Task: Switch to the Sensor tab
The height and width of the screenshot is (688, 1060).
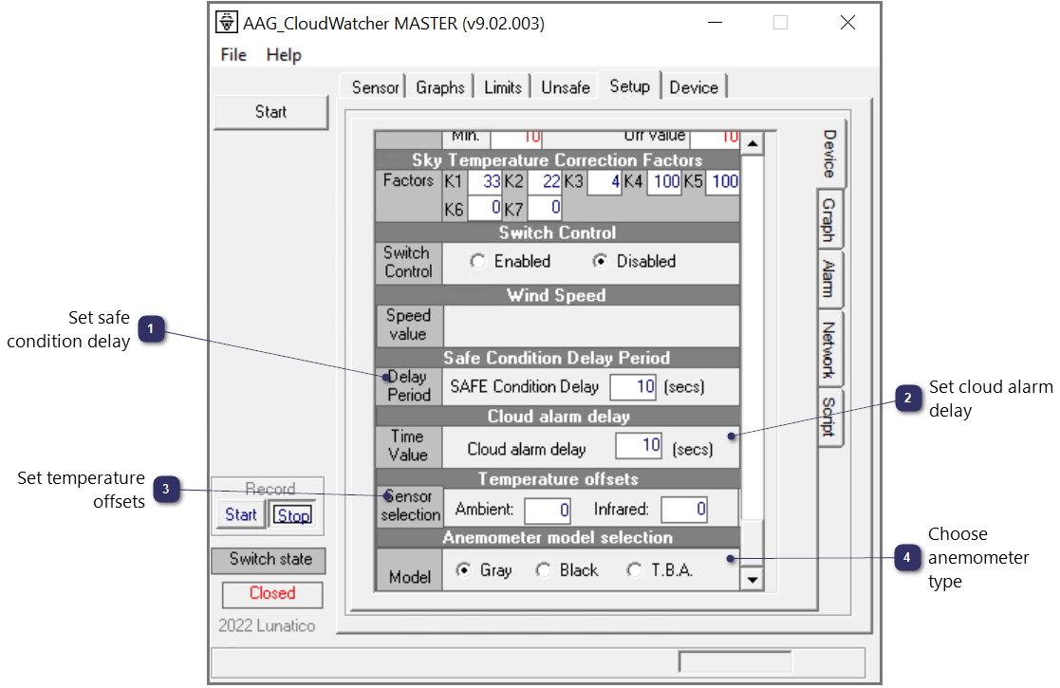Action: tap(375, 87)
